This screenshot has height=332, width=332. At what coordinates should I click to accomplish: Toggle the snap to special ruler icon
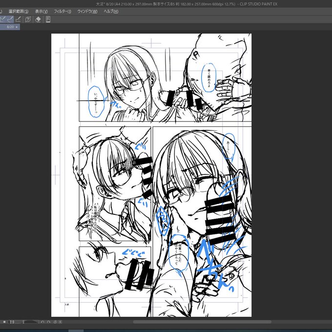[x=10, y=19]
